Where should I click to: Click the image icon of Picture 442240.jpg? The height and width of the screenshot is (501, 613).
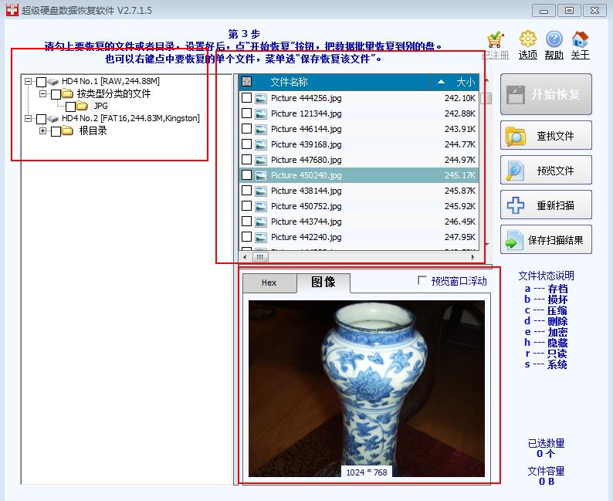pyautogui.click(x=261, y=238)
